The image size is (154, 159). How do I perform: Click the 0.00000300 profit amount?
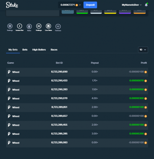click(x=136, y=98)
